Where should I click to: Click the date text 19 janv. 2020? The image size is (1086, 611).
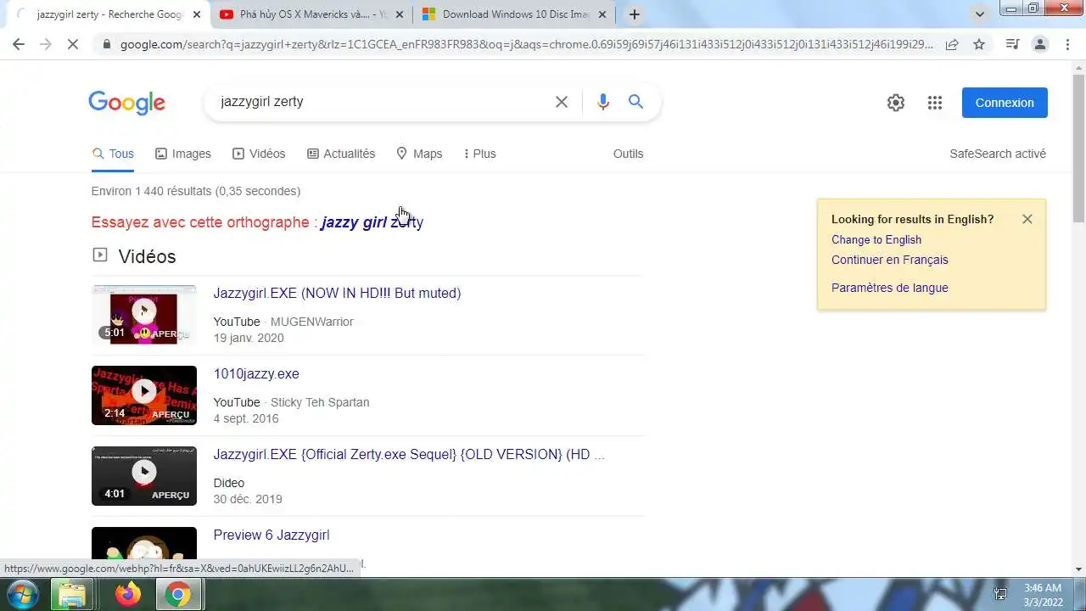tap(249, 338)
